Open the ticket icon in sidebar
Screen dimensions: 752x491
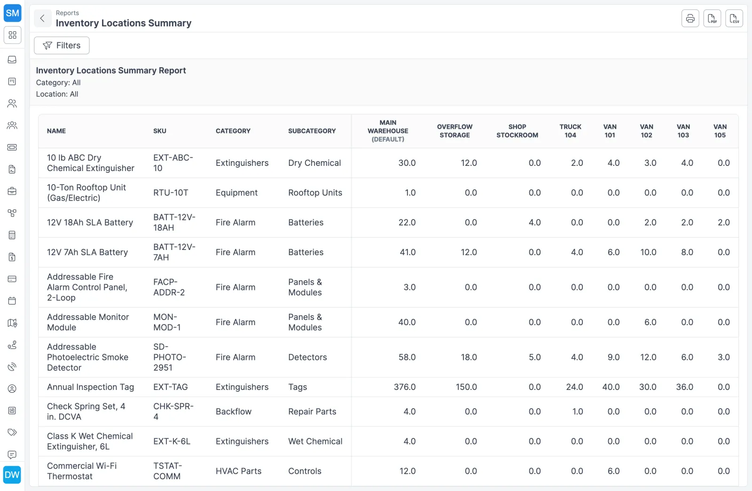(12, 148)
